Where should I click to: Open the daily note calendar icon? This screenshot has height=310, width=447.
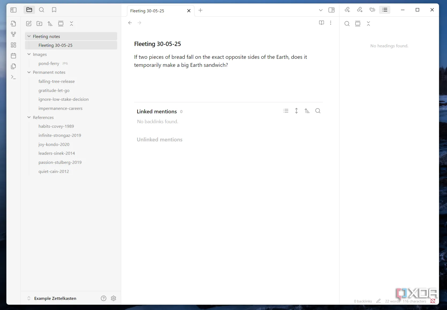13,56
